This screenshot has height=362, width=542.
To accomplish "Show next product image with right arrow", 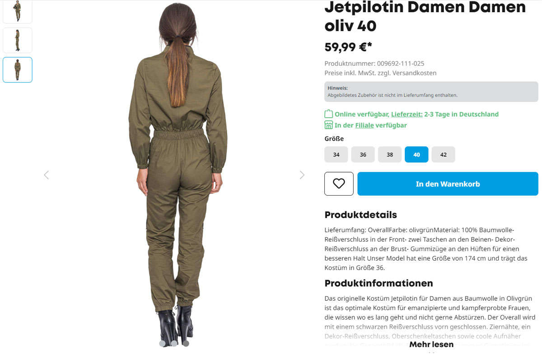I will tap(302, 175).
